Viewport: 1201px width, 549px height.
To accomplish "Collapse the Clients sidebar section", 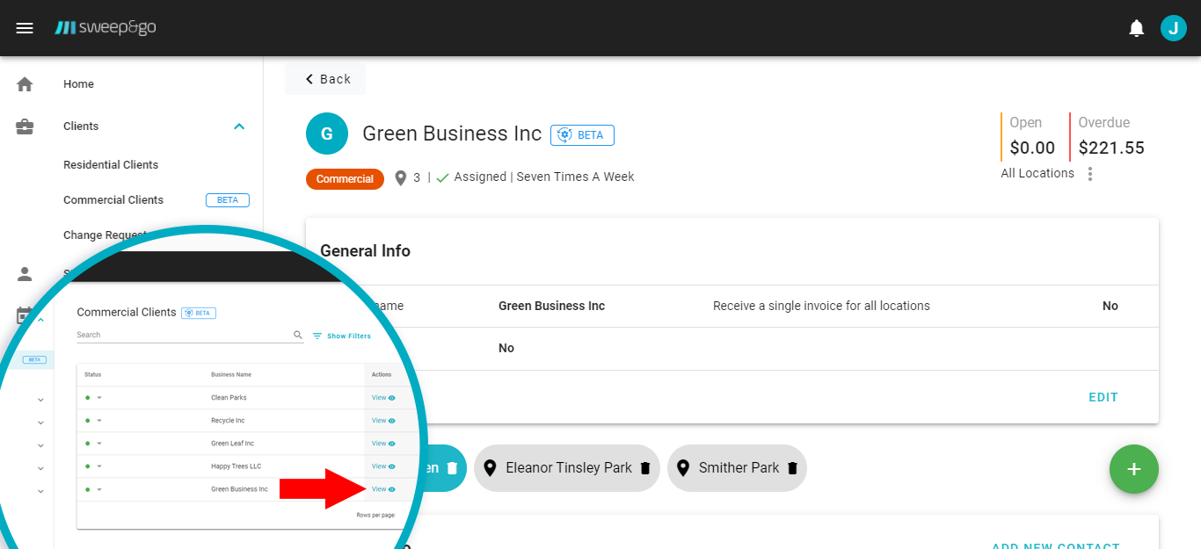I will pos(238,126).
